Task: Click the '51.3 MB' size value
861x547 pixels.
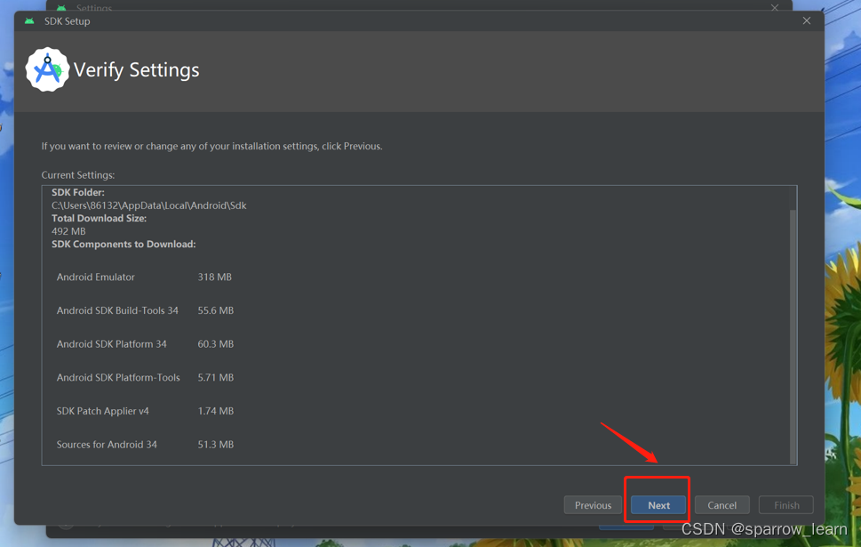Action: point(216,445)
